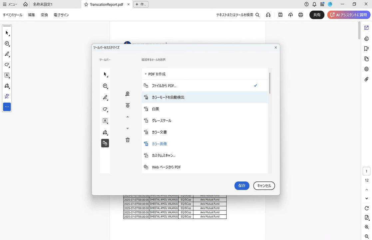Click the page number input field
The image size is (372, 240).
coord(366,171)
